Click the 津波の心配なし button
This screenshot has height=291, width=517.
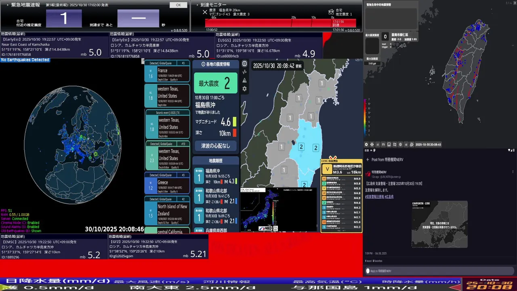pyautogui.click(x=216, y=145)
